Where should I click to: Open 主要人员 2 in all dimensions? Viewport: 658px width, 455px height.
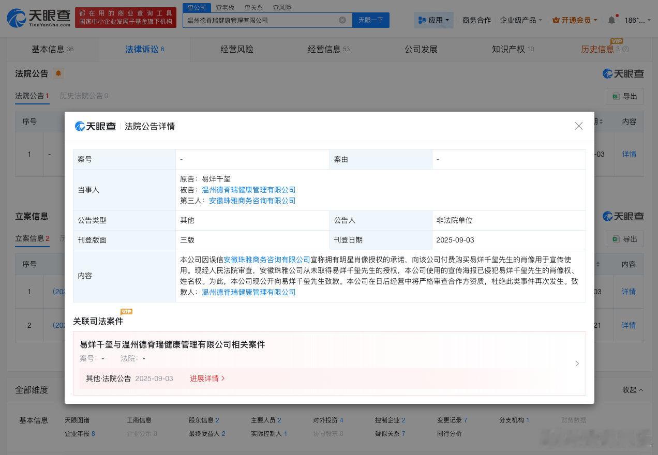click(x=266, y=420)
